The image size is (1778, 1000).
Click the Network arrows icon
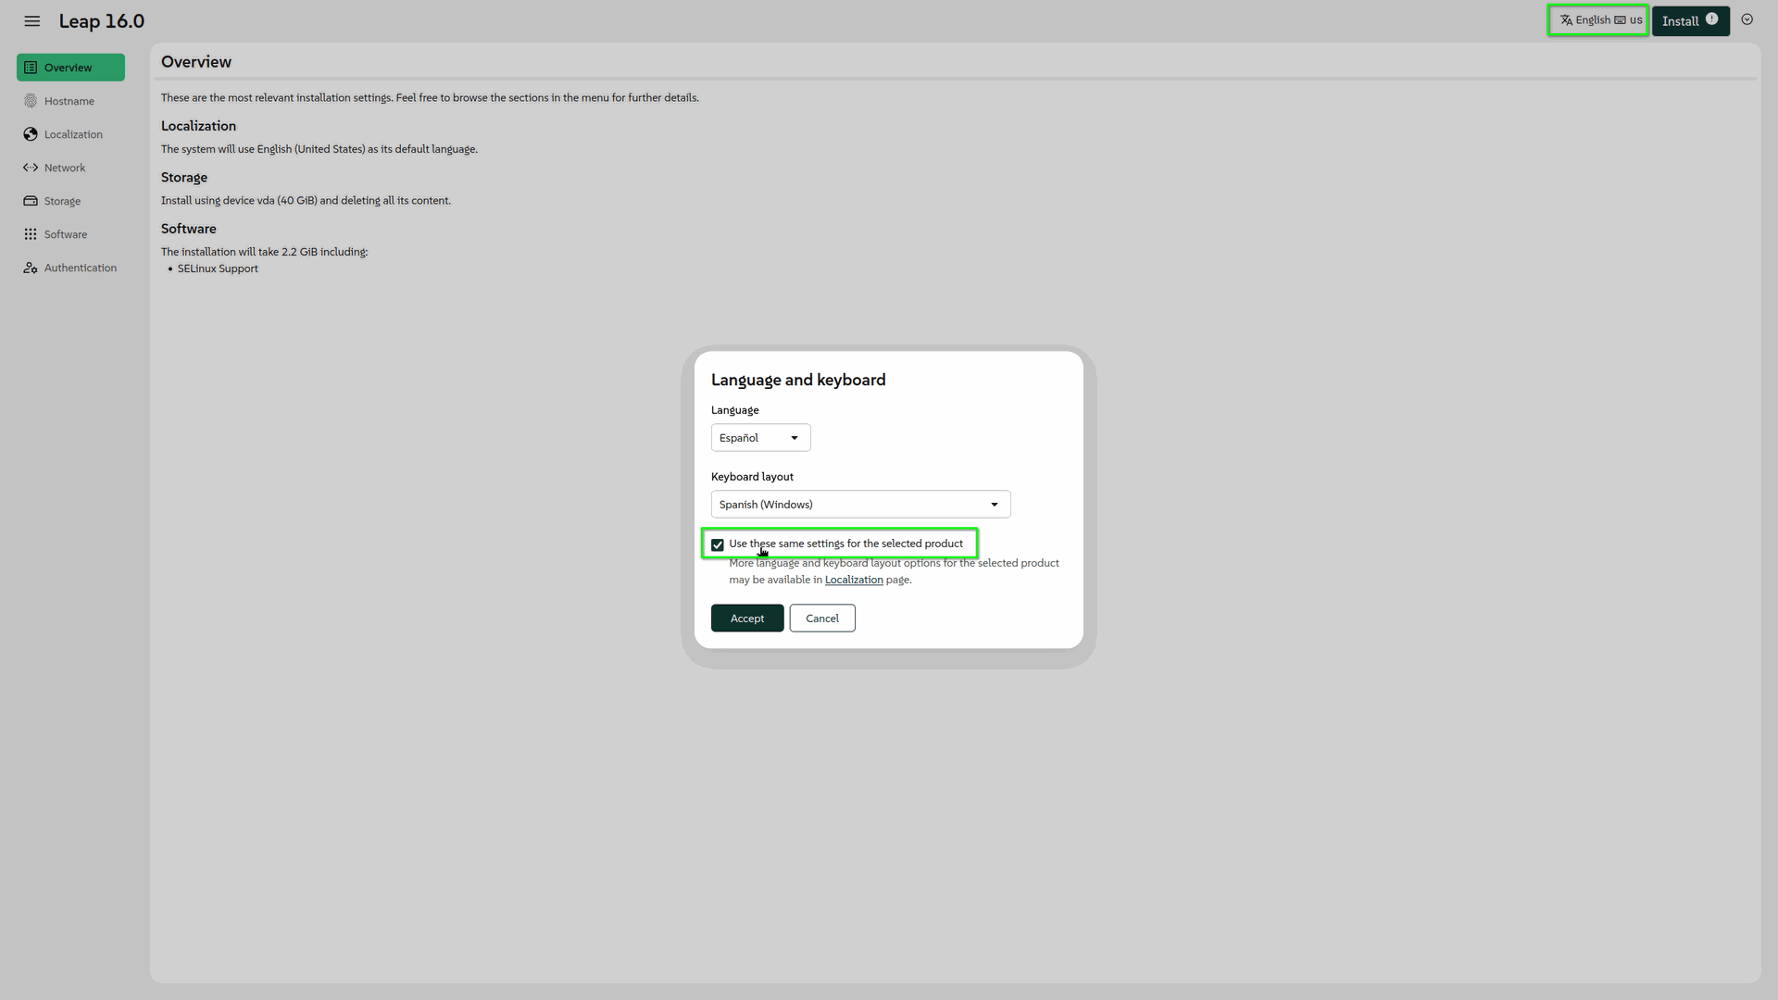pyautogui.click(x=31, y=168)
